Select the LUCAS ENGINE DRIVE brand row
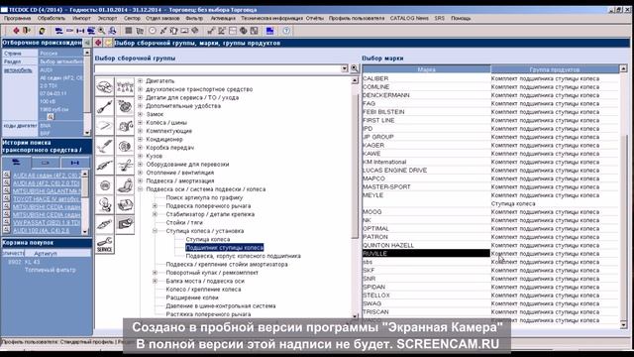634x357 pixels. [490, 170]
